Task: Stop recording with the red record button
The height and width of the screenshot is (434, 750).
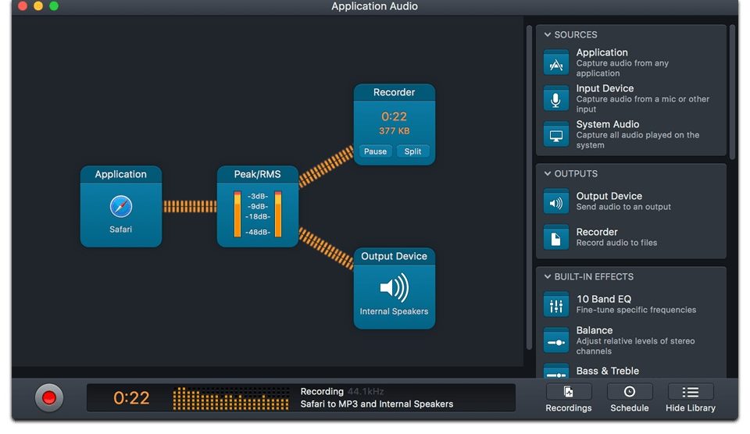Action: (x=49, y=398)
